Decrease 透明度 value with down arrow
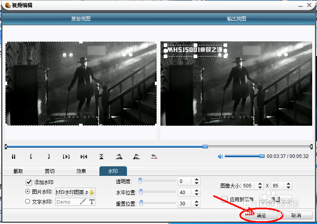The width and height of the screenshot is (317, 224). (196, 183)
